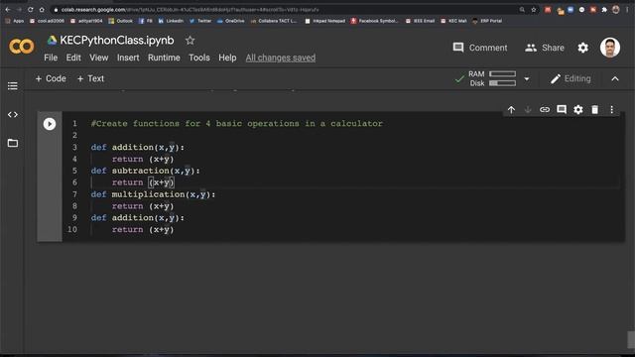Viewport: 635px width, 357px height.
Task: Go to browser home page
Action: (42, 9)
